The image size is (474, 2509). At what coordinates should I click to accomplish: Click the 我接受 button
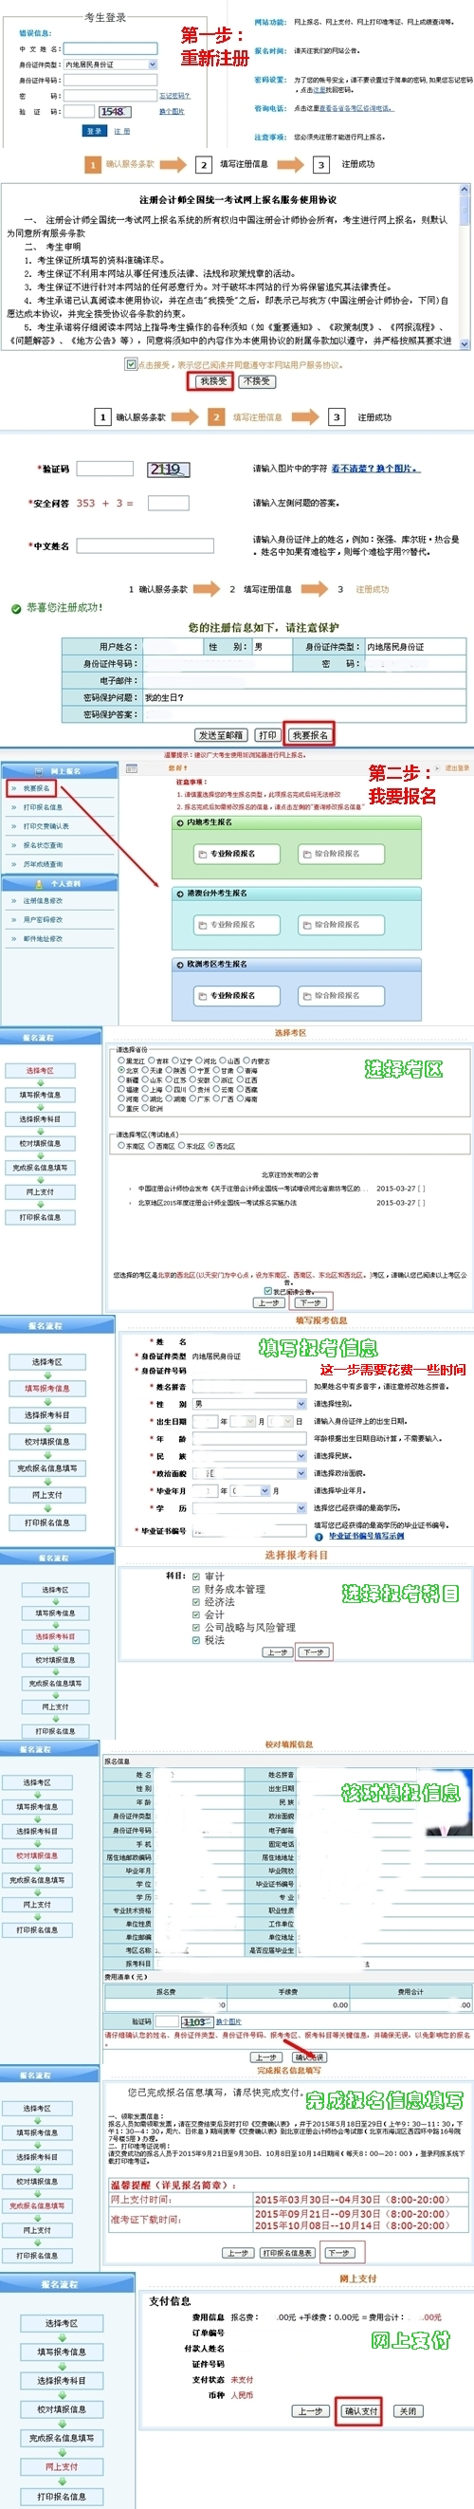pos(213,380)
